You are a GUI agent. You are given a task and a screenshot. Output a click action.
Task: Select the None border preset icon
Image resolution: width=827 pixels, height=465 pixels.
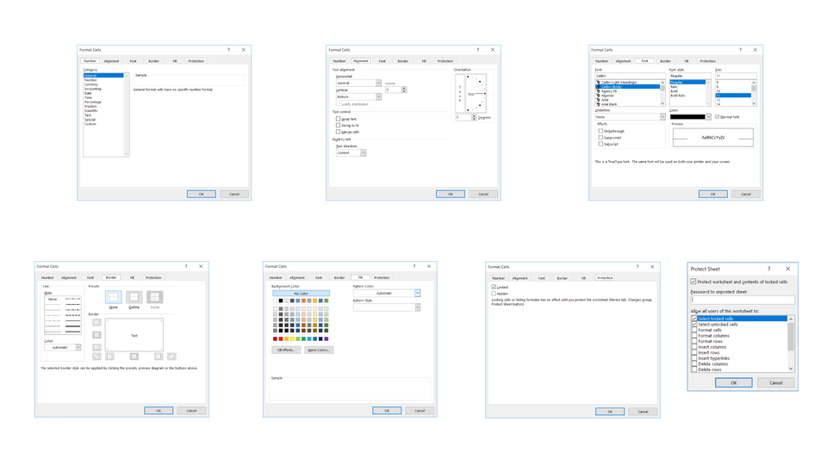click(x=113, y=297)
